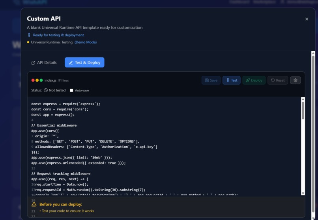318x220 pixels.
Task: Click 'Test your code to ensure it works'
Action: point(67,211)
